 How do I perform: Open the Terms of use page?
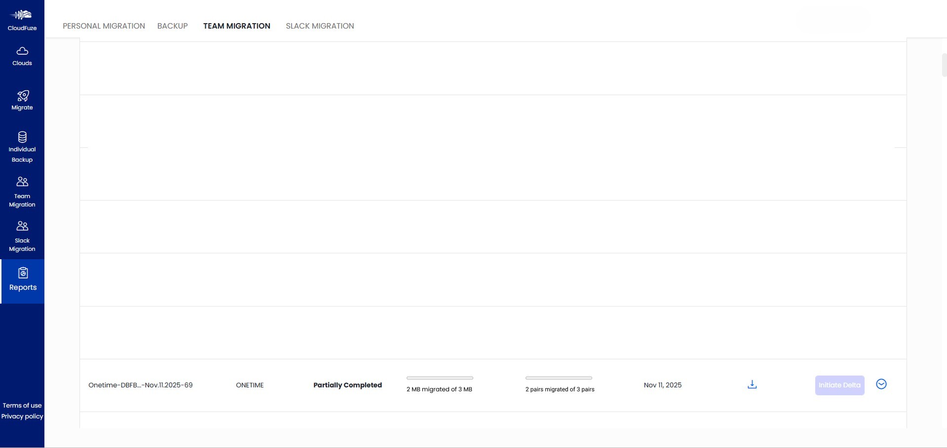coord(22,405)
